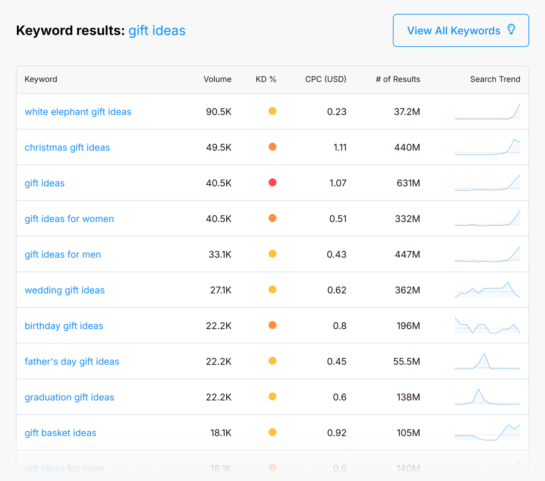The image size is (545, 481).
Task: Click the yellow KD dot for white elephant gift ideas
Action: [x=272, y=111]
